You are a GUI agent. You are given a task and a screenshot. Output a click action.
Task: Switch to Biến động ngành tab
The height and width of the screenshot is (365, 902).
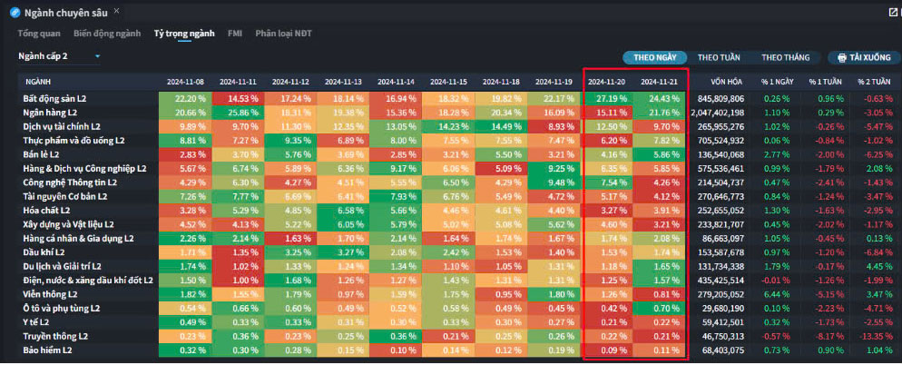tap(107, 33)
